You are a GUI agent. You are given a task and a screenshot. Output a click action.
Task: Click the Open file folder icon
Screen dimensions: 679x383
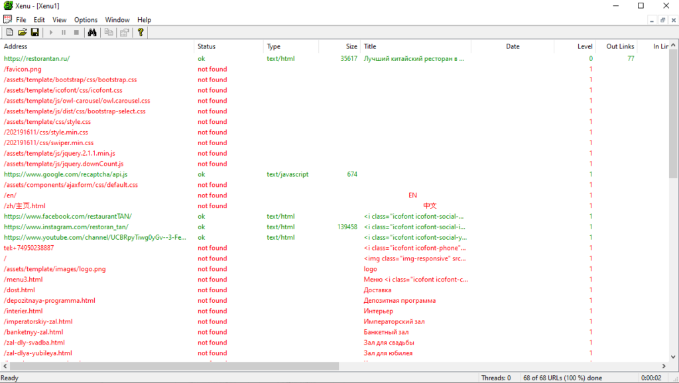coord(22,32)
